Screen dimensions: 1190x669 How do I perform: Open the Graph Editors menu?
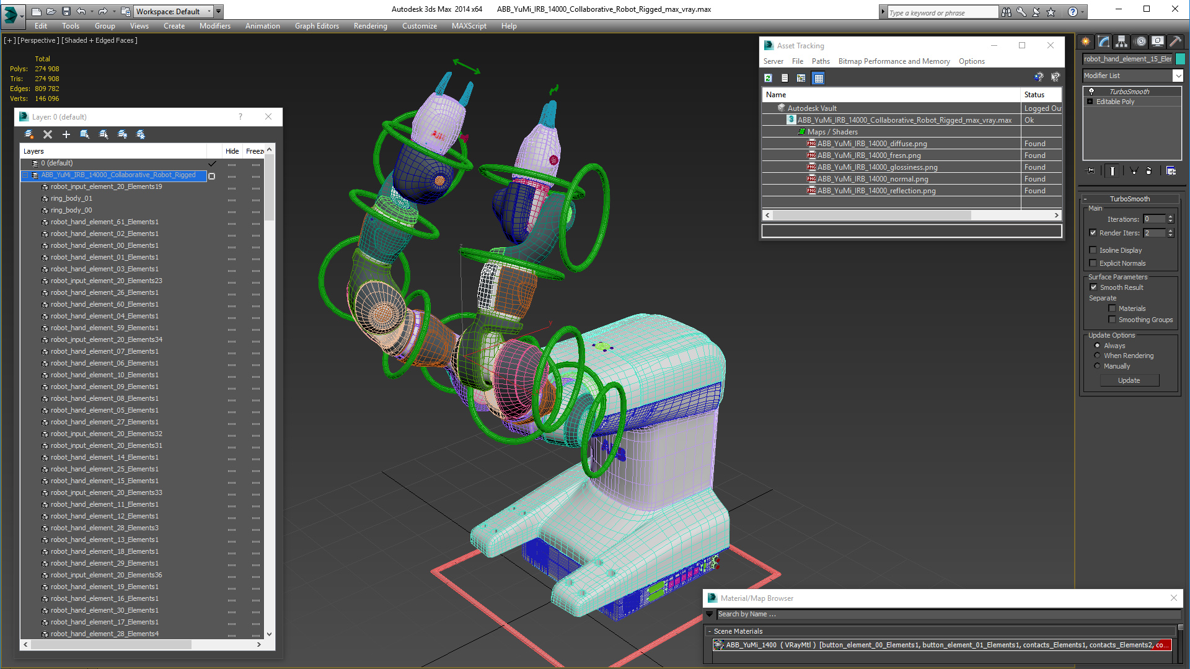pyautogui.click(x=316, y=26)
